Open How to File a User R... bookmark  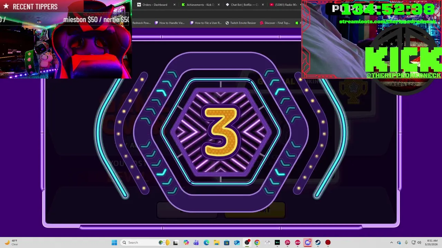[206, 23]
